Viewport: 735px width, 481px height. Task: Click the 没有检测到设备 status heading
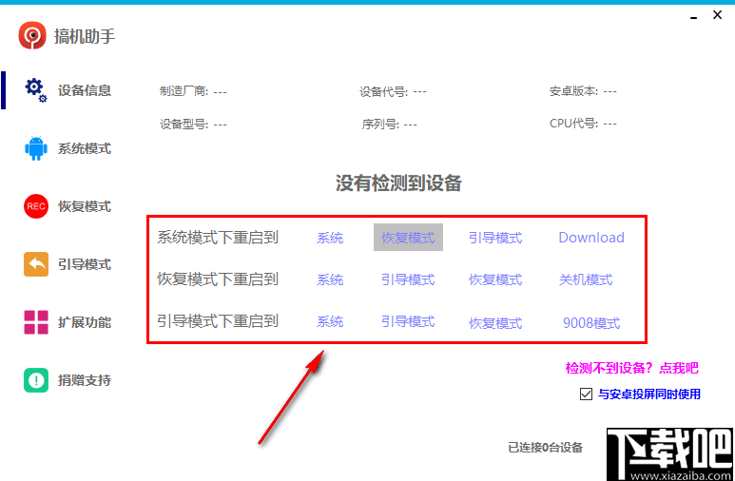click(x=399, y=183)
